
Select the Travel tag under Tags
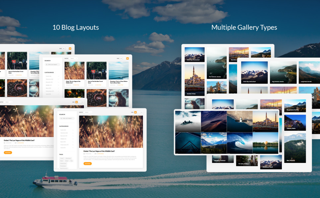(x=62, y=158)
